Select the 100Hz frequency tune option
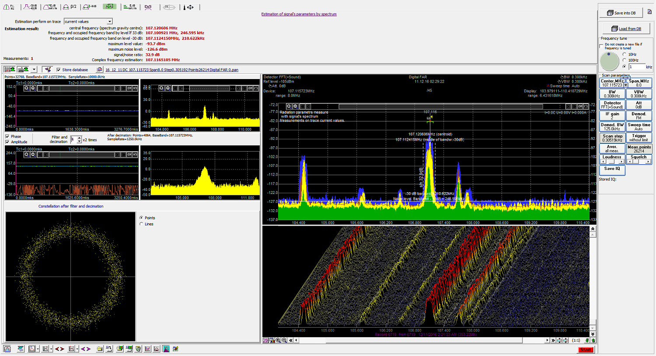Image resolution: width=656 pixels, height=356 pixels. (624, 60)
